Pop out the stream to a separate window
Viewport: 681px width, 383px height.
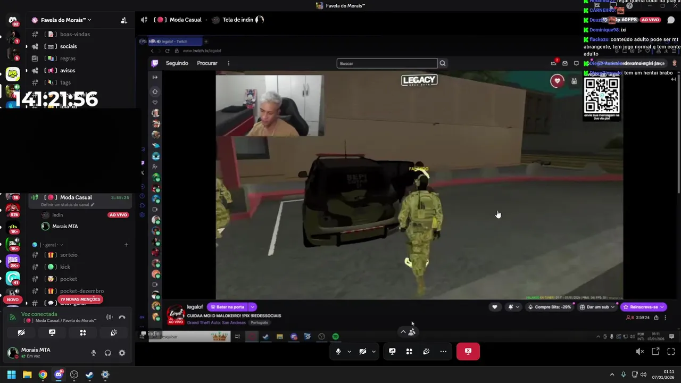click(x=655, y=351)
